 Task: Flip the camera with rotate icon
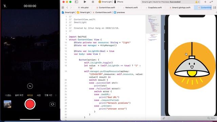tap(53, 104)
